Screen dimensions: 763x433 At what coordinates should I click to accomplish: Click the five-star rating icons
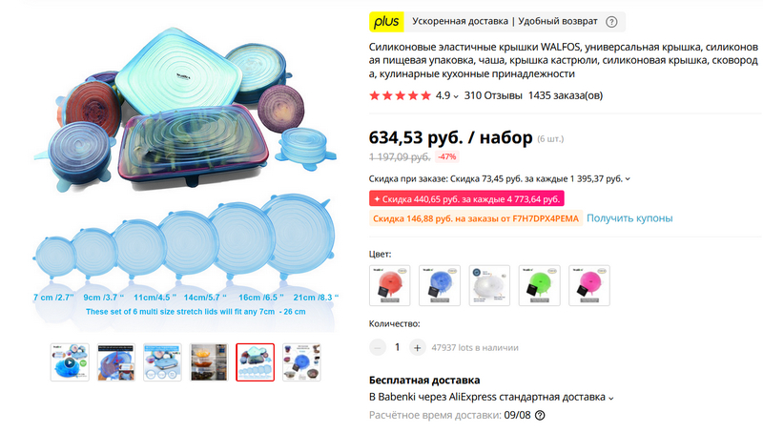pyautogui.click(x=400, y=95)
